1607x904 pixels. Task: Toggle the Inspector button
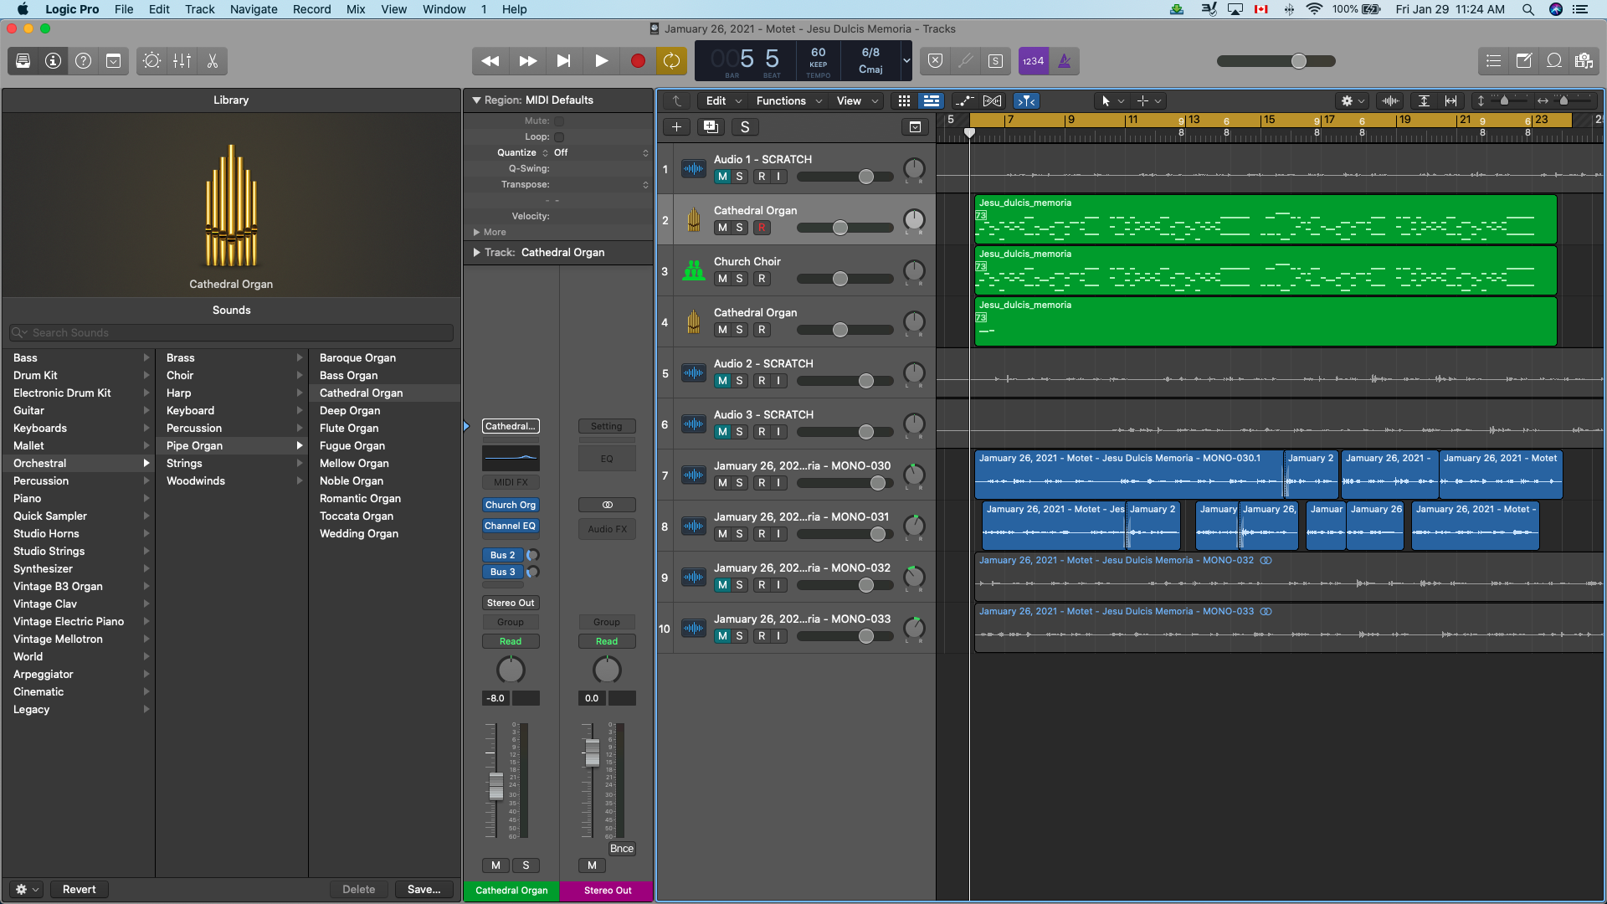click(x=53, y=61)
